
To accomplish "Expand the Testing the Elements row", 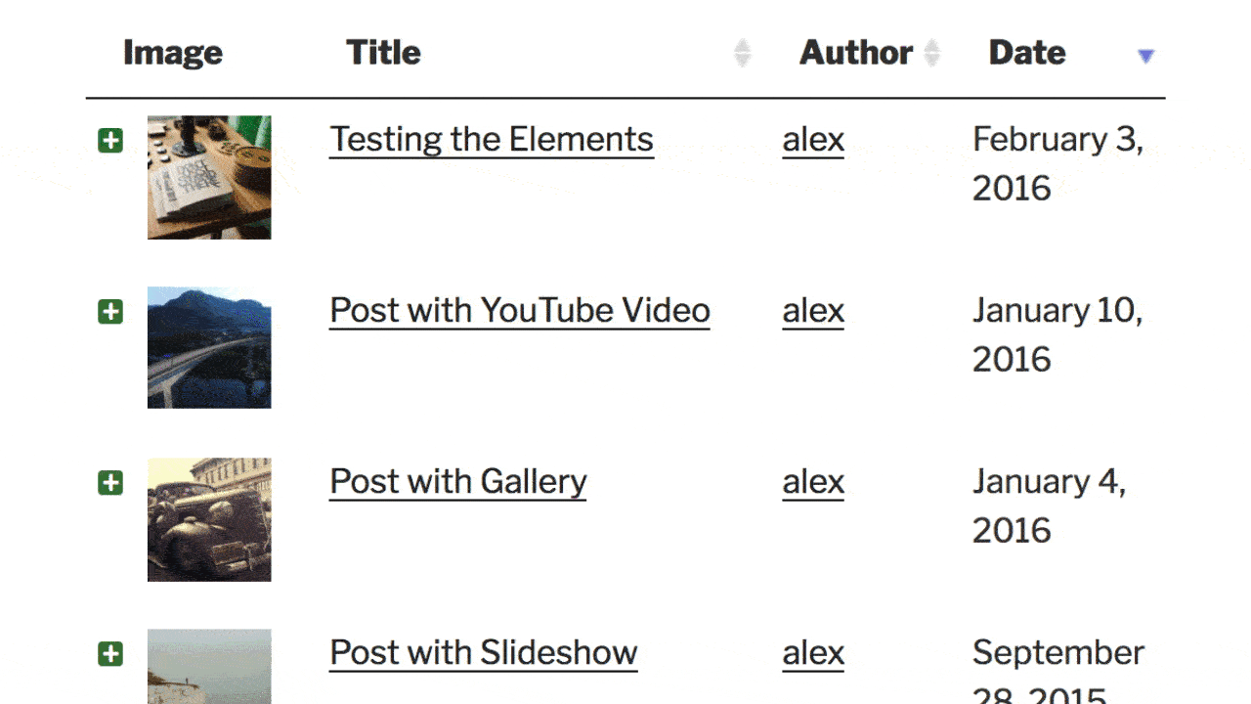I will [x=110, y=141].
